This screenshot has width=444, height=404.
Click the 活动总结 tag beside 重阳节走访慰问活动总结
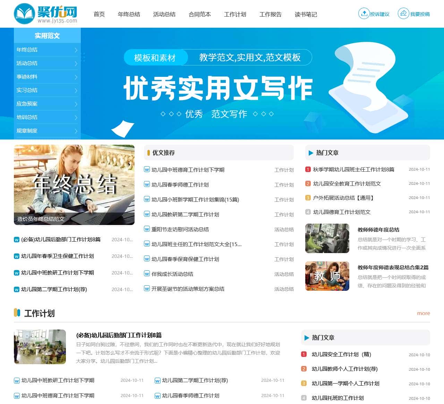pos(284,230)
